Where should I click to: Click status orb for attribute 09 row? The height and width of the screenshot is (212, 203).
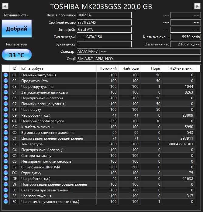[6, 115]
